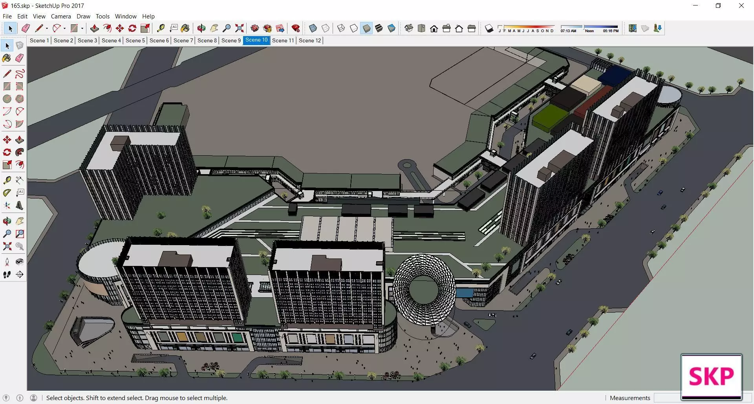
Task: Toggle Back Edges style
Action: (x=326, y=28)
